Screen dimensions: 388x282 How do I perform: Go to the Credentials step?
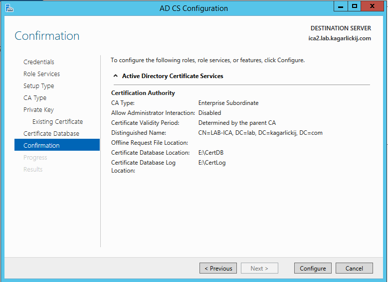[39, 62]
